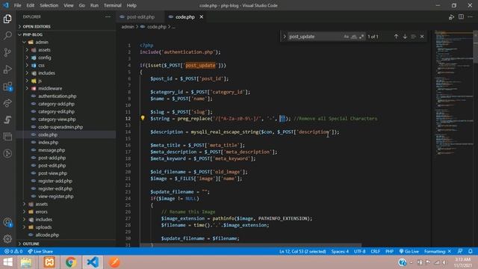The height and width of the screenshot is (269, 478).
Task: Open Live Share view in activity bar
Action: (x=7, y=103)
